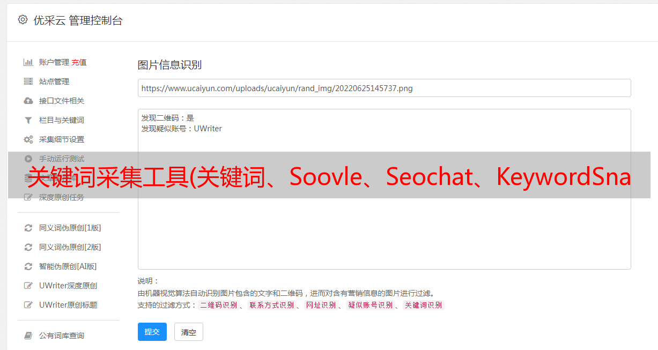Screen dimensions: 658x350
Task: Click the 优采云 管理控制台 title
Action: point(78,20)
